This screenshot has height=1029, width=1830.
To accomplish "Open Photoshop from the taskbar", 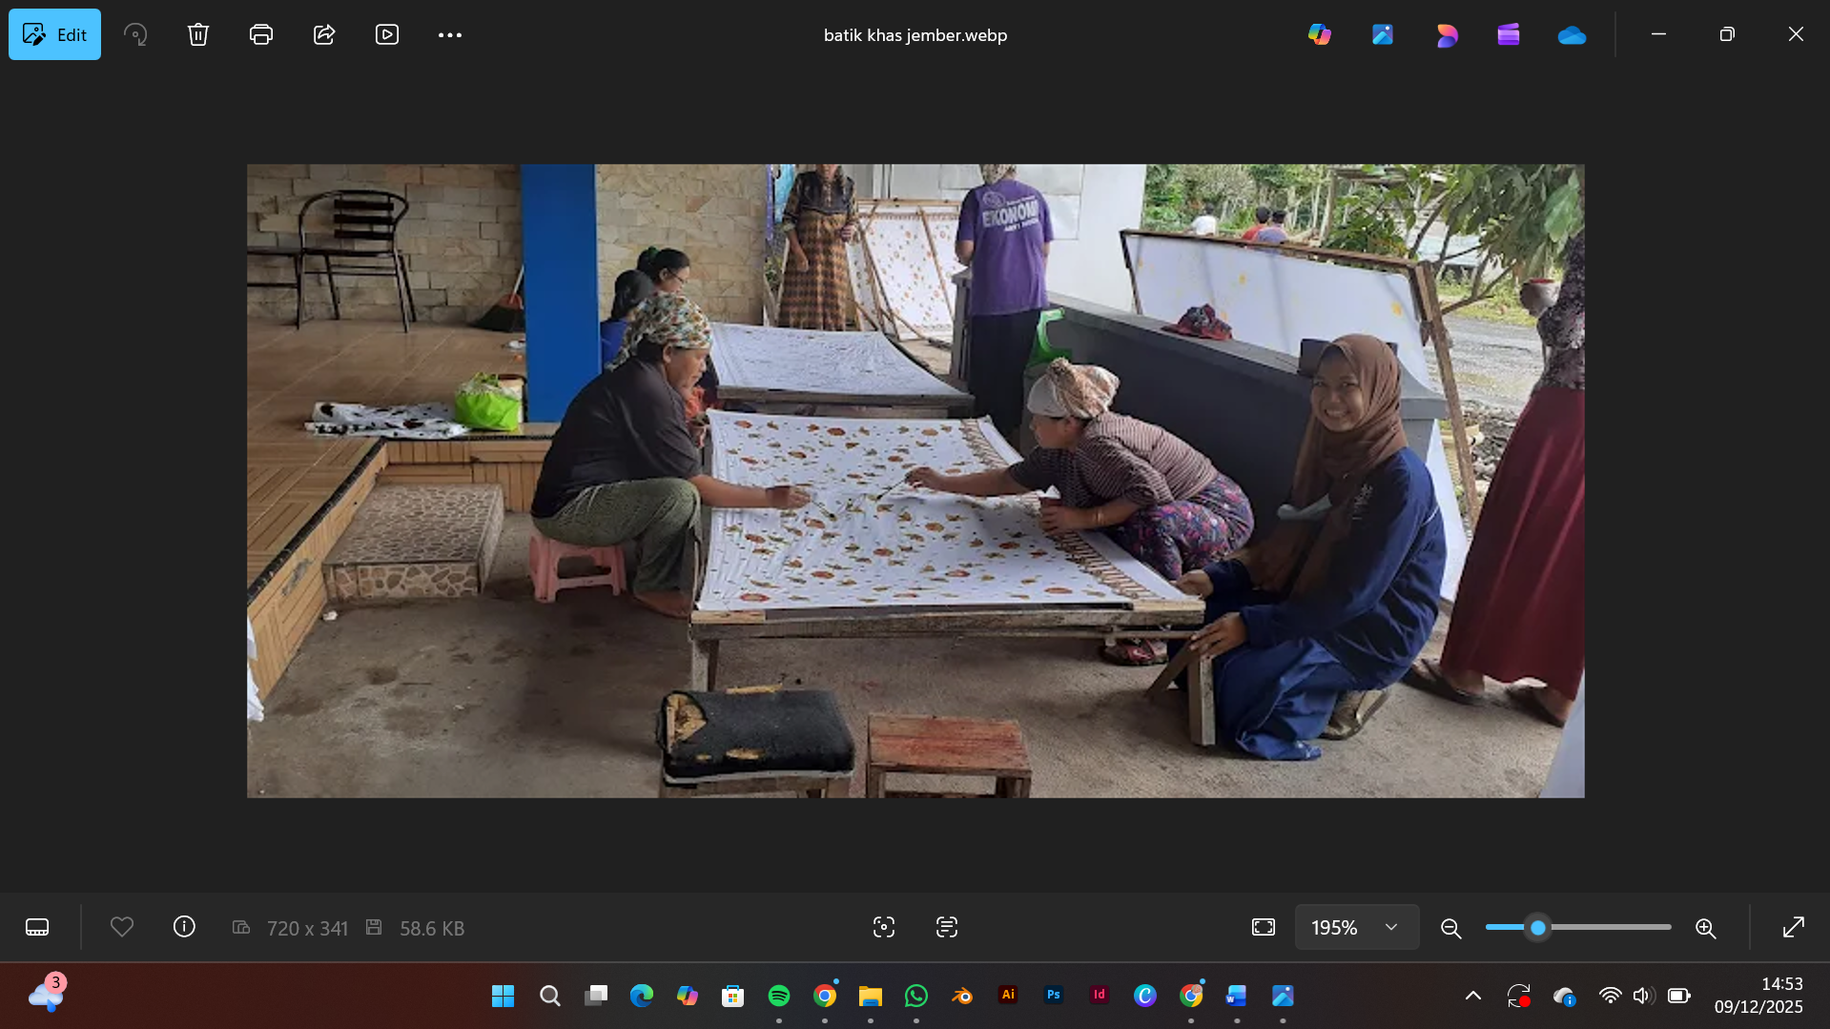I will pos(1053,995).
